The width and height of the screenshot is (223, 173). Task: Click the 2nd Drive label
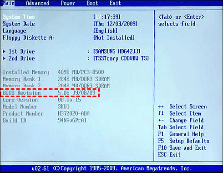tap(22, 58)
